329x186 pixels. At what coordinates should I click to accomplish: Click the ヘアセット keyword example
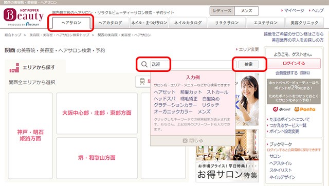pyautogui.click(x=164, y=92)
